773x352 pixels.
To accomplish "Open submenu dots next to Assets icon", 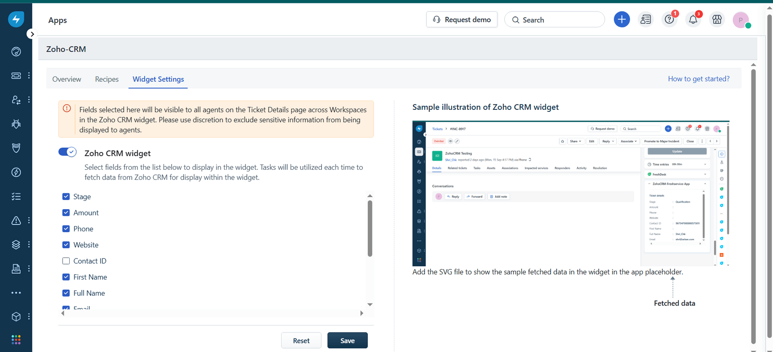I will click(29, 244).
